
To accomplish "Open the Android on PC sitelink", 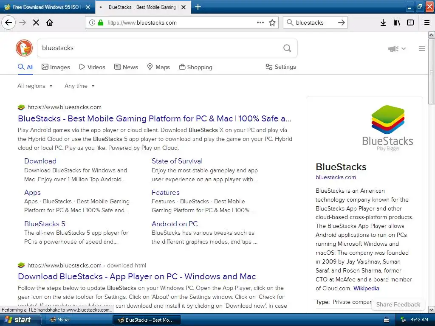I will [175, 224].
